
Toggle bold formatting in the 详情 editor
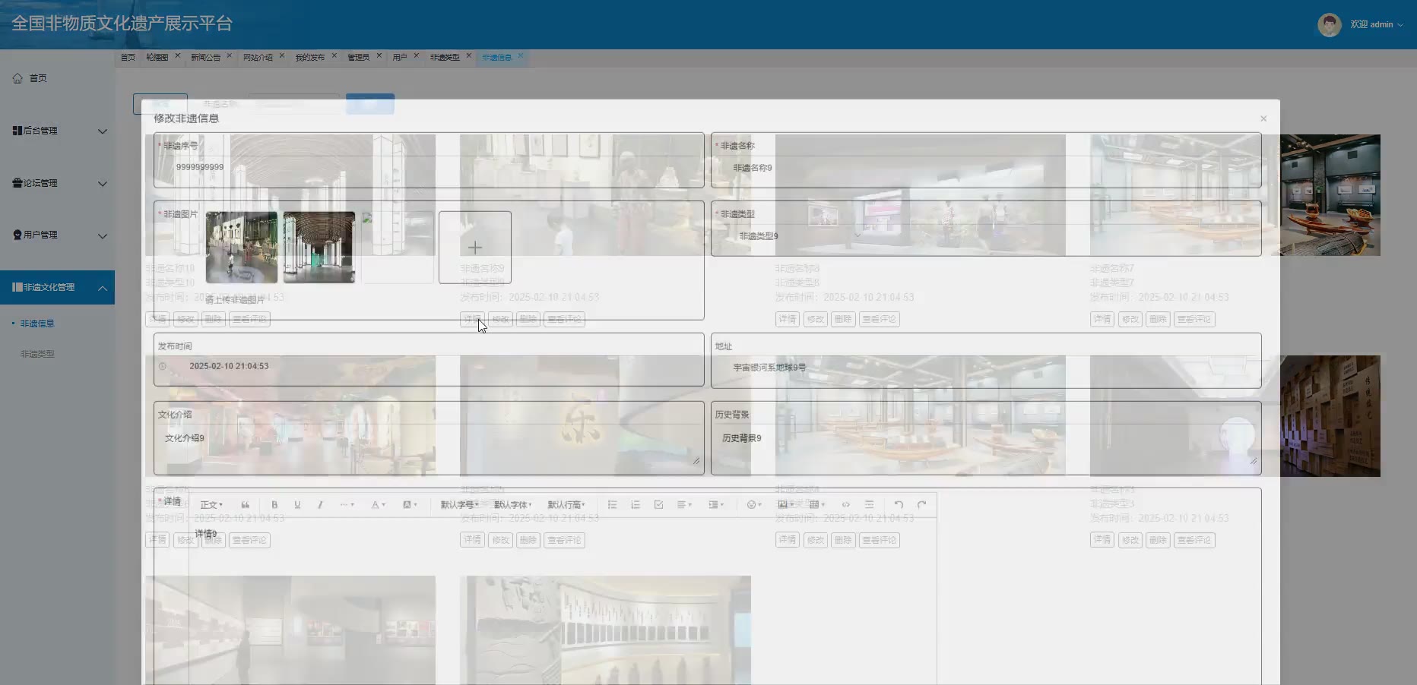coord(274,505)
